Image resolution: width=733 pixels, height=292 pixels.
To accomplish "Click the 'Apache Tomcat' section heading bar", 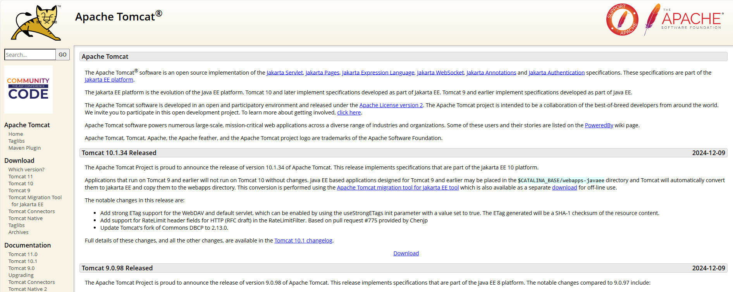I will tap(403, 56).
